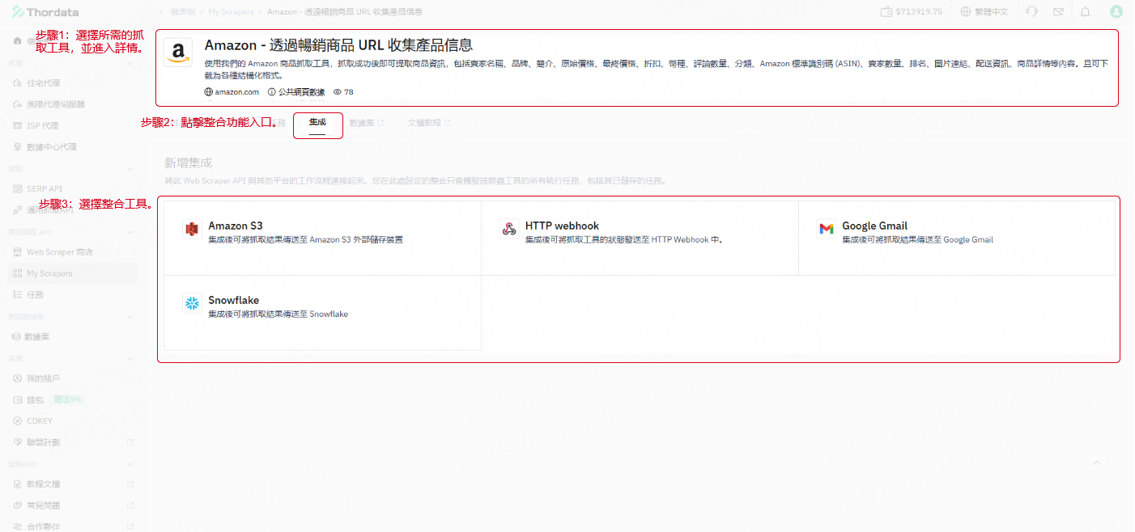Click the 教程文檔 document icon
Screen dimensions: 1135x532
point(18,484)
